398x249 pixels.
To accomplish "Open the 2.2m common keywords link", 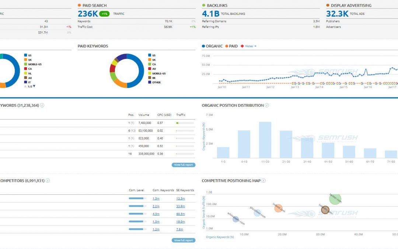I will (x=156, y=206).
